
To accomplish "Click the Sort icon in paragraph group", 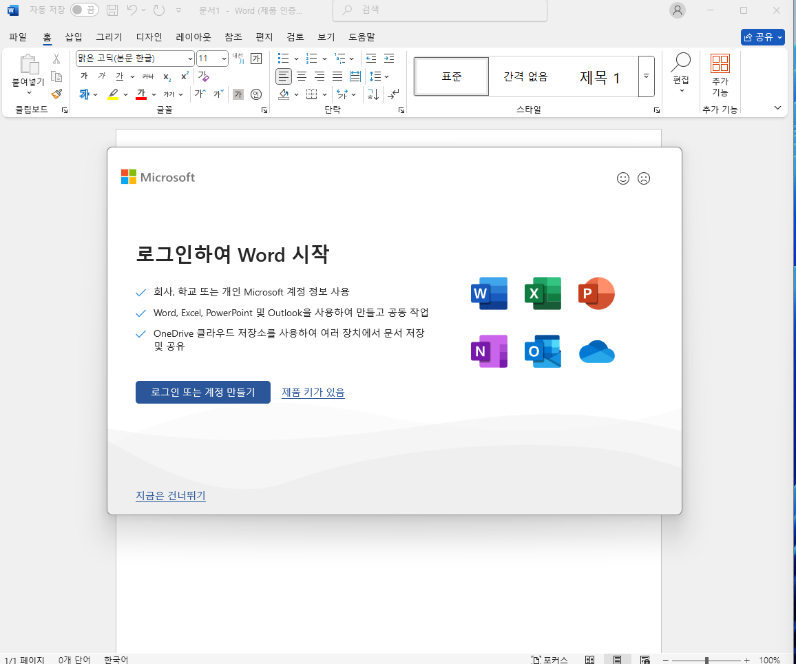I will tap(373, 94).
